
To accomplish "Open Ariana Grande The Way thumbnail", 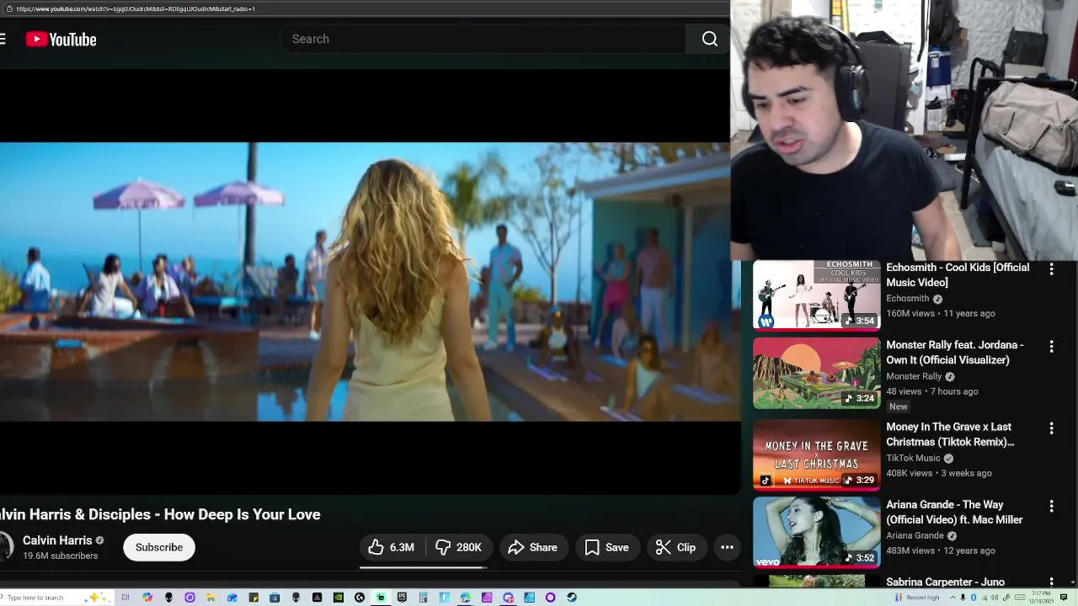I will (816, 532).
